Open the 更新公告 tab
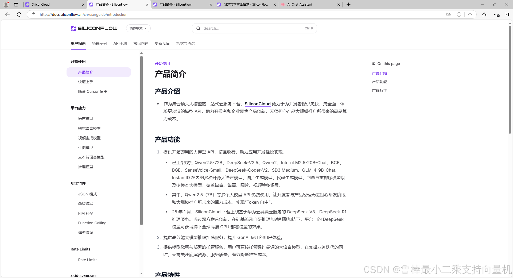This screenshot has width=513, height=278. (162, 43)
